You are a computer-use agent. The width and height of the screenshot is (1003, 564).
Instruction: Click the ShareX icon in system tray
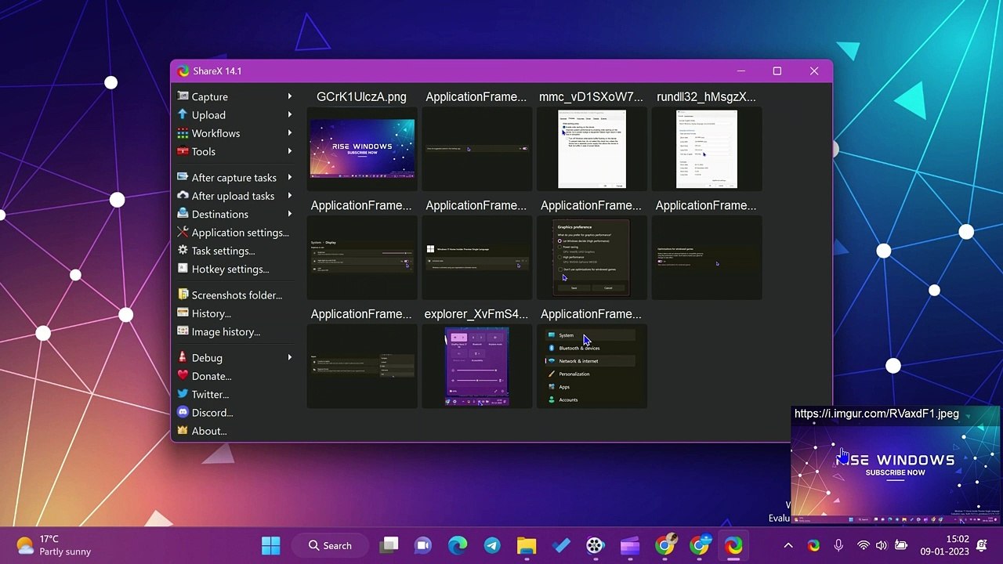(813, 546)
